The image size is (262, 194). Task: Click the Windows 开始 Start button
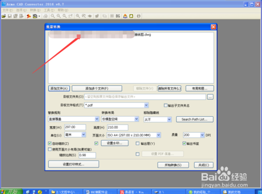(11, 191)
